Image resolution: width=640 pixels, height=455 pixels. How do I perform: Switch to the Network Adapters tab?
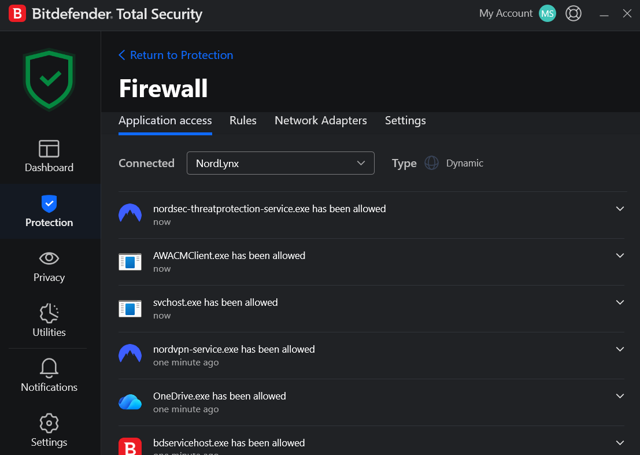click(x=320, y=121)
